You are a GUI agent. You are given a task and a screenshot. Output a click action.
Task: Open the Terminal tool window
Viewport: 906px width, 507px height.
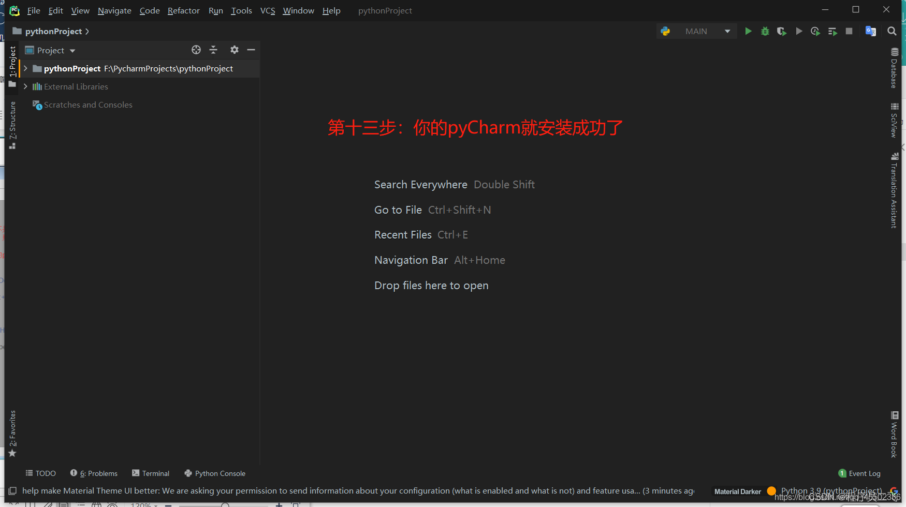click(151, 473)
